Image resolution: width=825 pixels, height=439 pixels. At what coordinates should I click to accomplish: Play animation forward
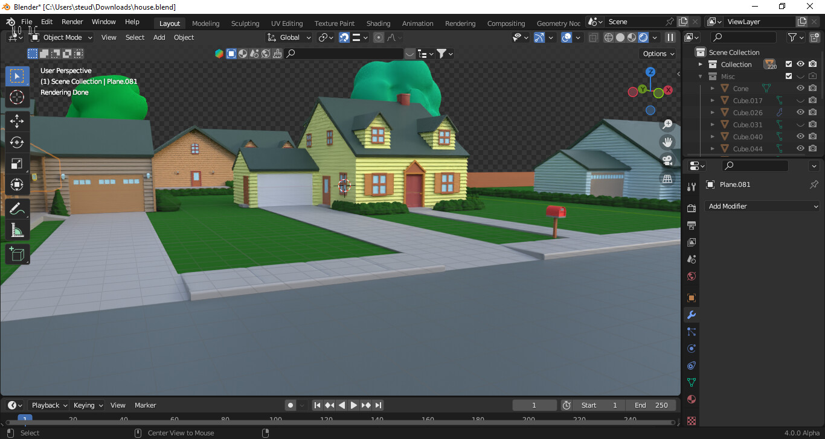click(354, 405)
